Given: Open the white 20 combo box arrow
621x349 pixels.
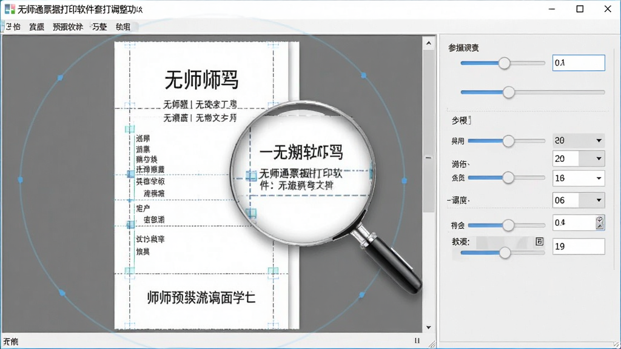Looking at the screenshot, I should pos(599,159).
